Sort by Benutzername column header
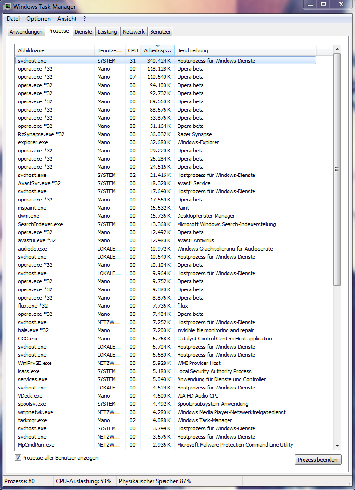355x490 pixels. 110,50
